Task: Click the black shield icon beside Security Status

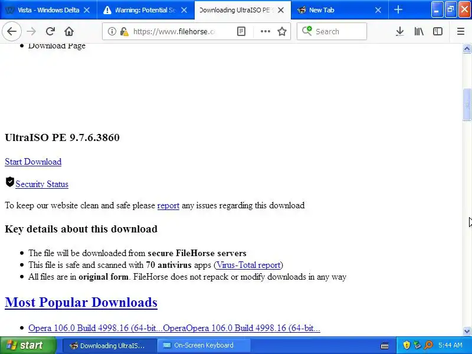Action: click(10, 182)
